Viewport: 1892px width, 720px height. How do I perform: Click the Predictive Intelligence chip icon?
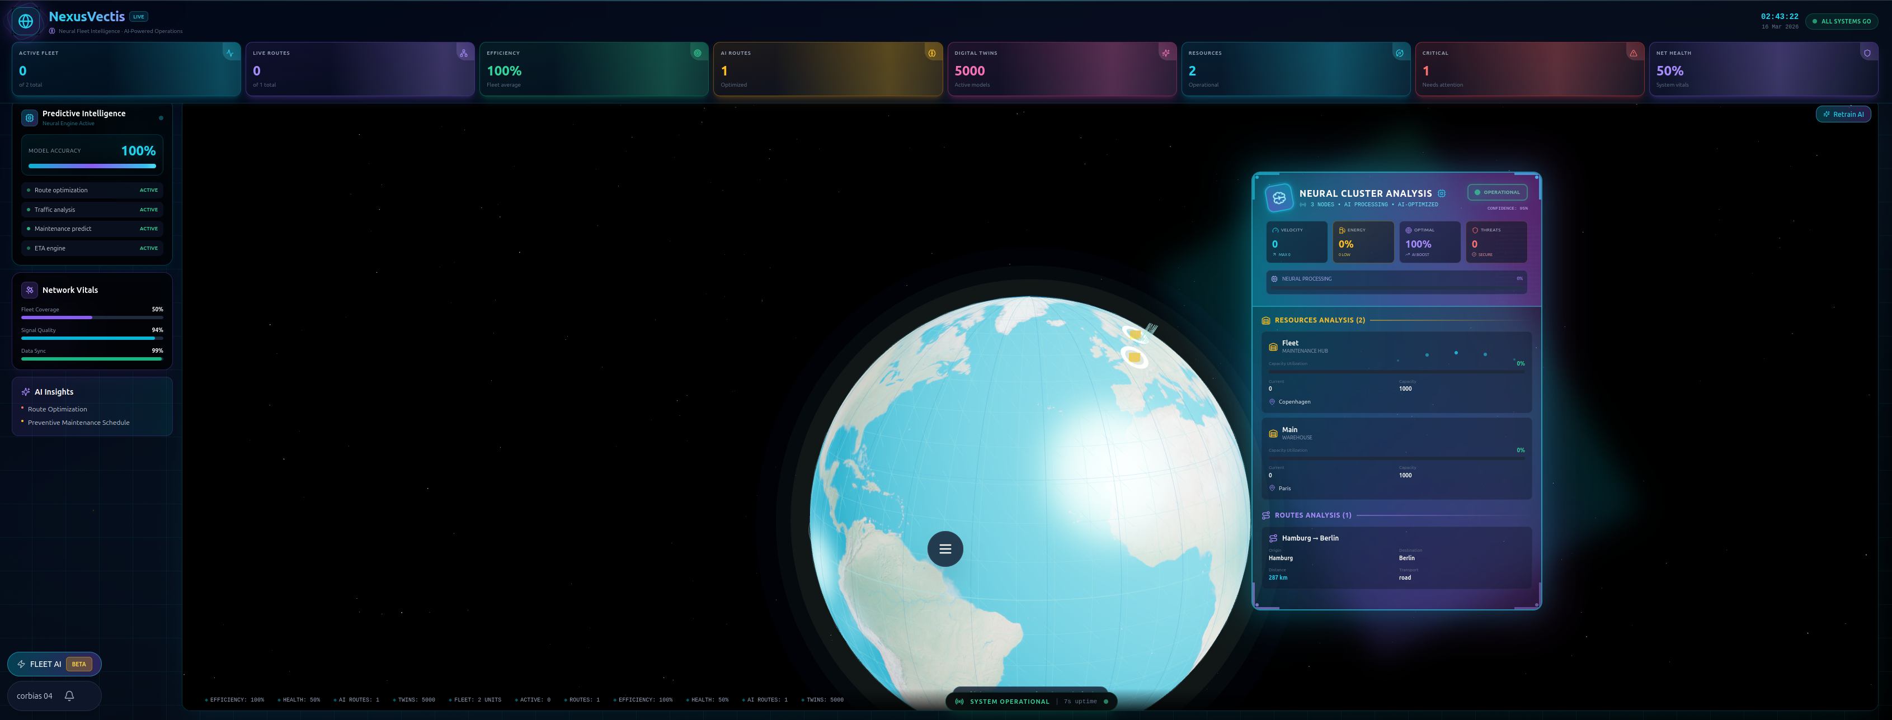(30, 117)
